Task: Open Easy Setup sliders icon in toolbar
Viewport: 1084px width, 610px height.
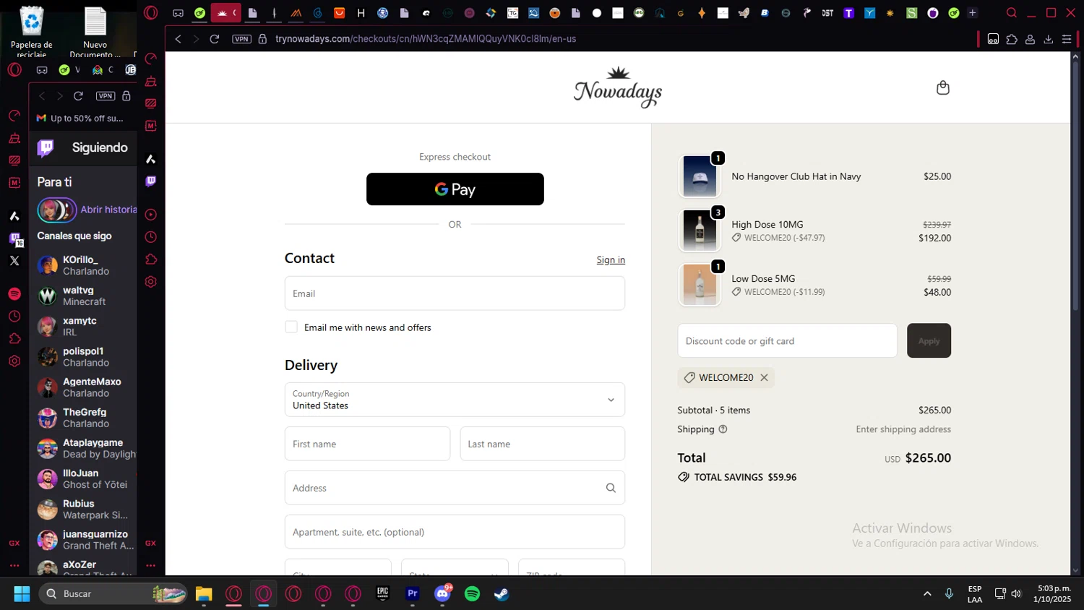Action: pos(1067,39)
